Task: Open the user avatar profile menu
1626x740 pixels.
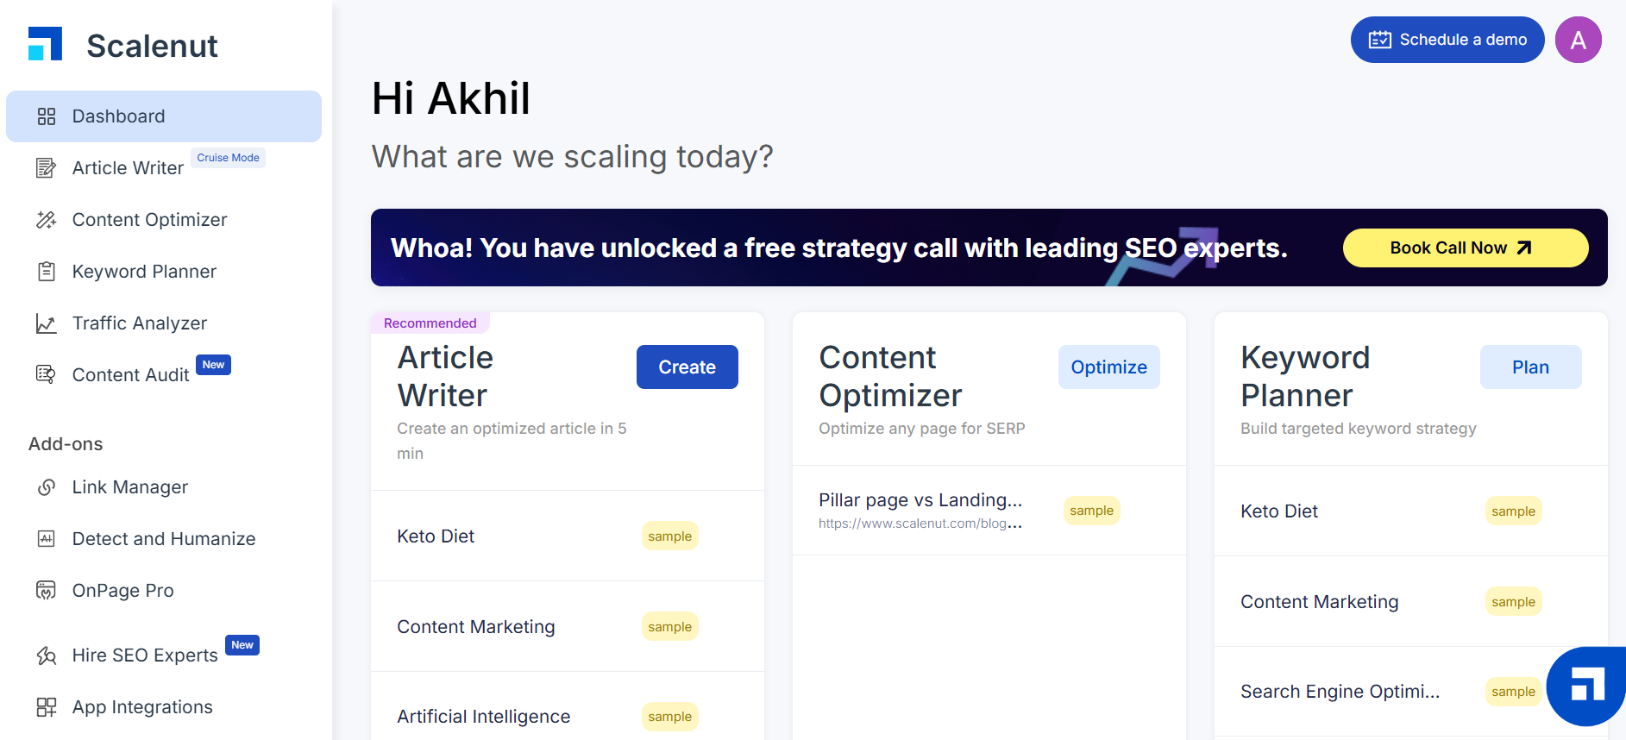Action: pos(1578,40)
